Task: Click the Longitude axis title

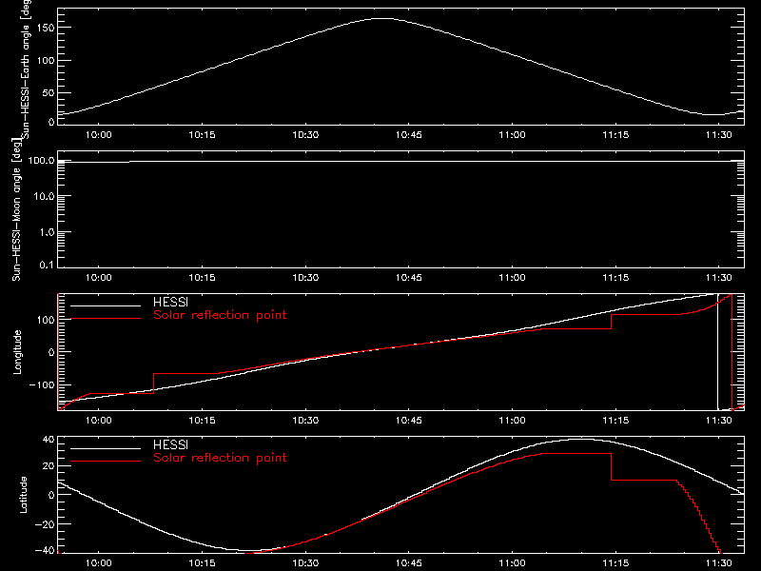Action: (x=17, y=352)
